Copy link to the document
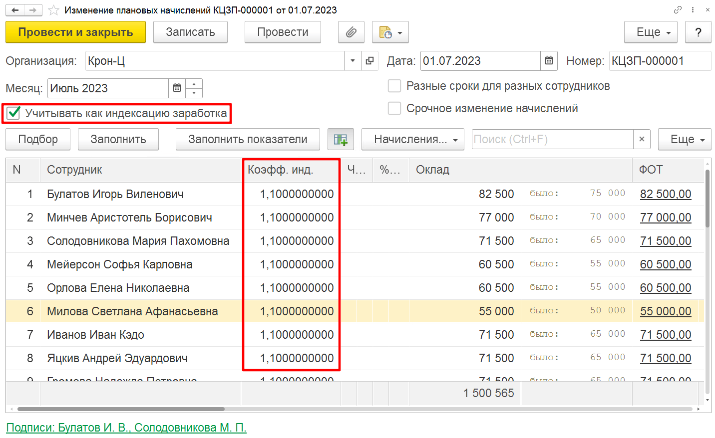Screen dimensions: 715x438 click(678, 9)
